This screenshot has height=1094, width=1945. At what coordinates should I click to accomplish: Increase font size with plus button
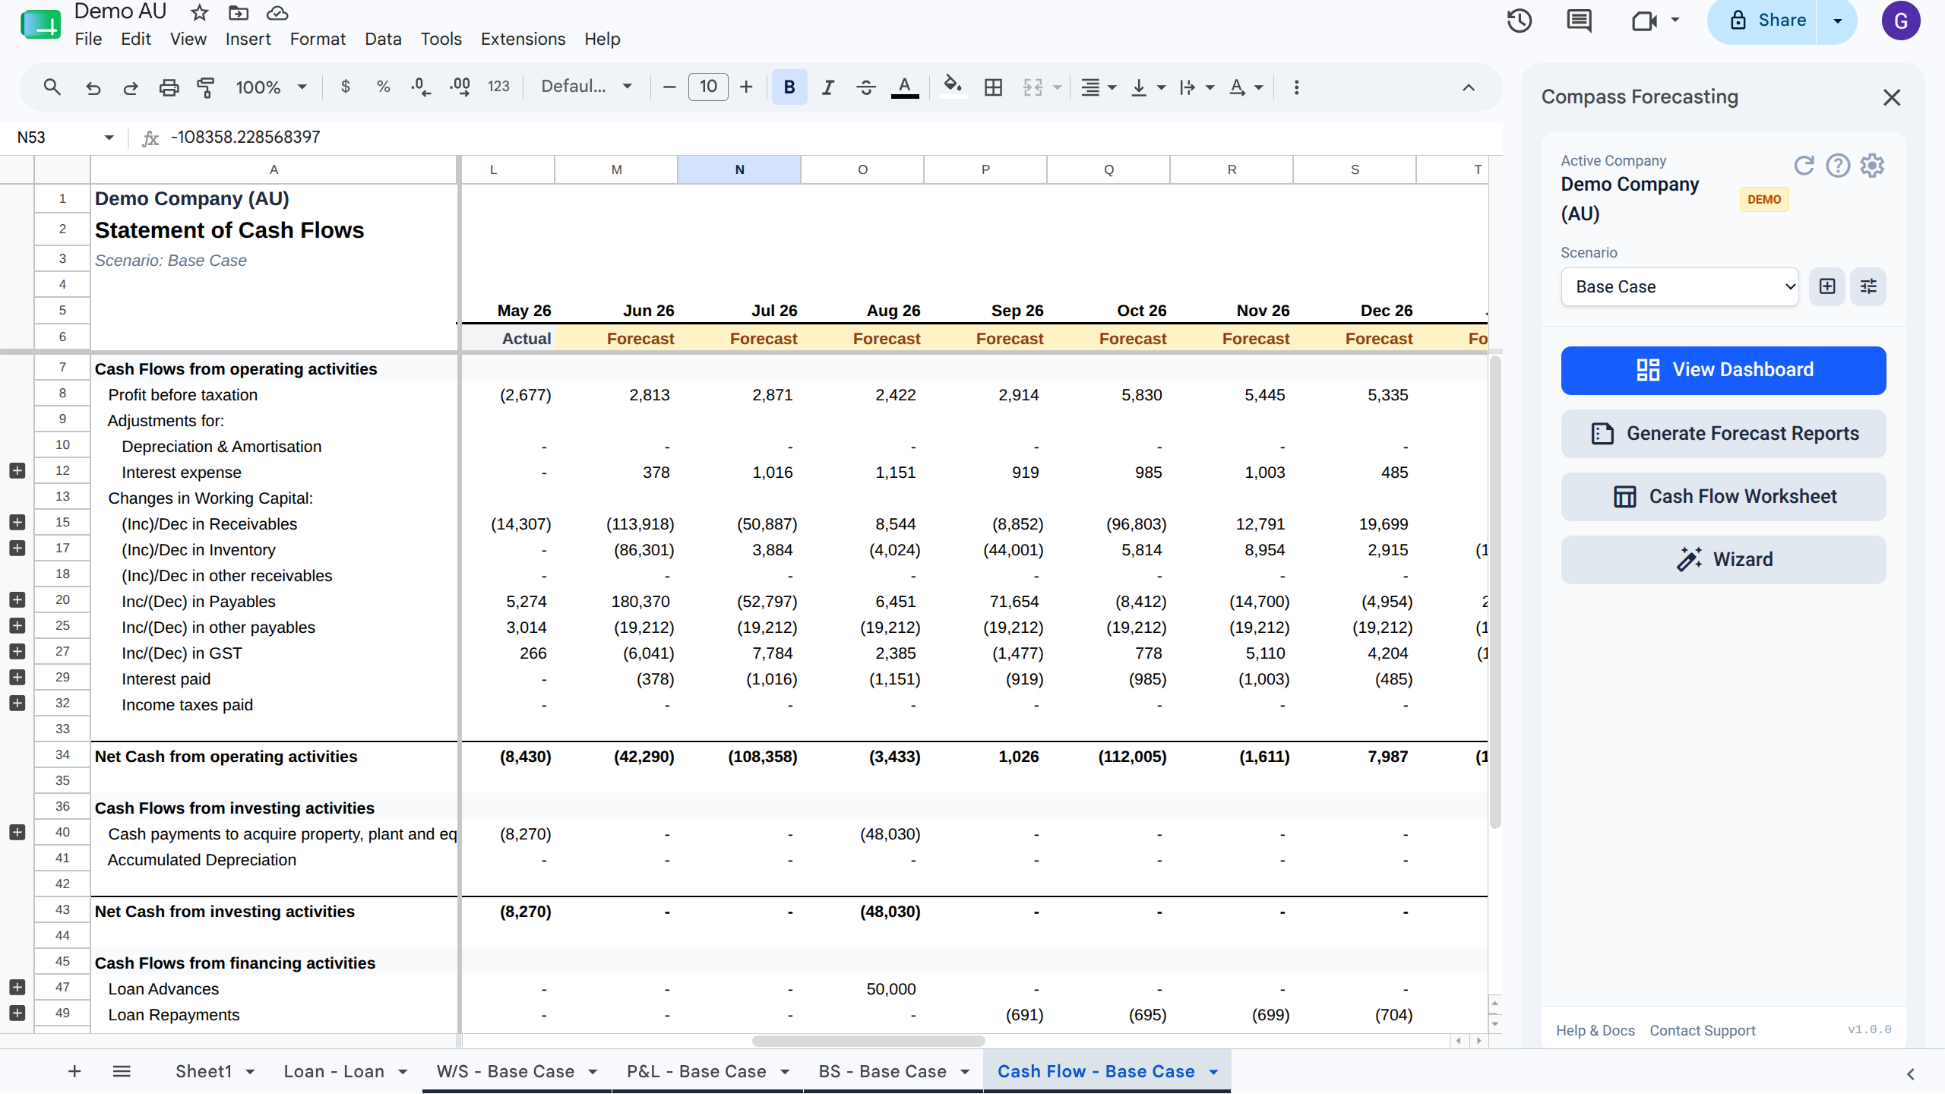(746, 87)
